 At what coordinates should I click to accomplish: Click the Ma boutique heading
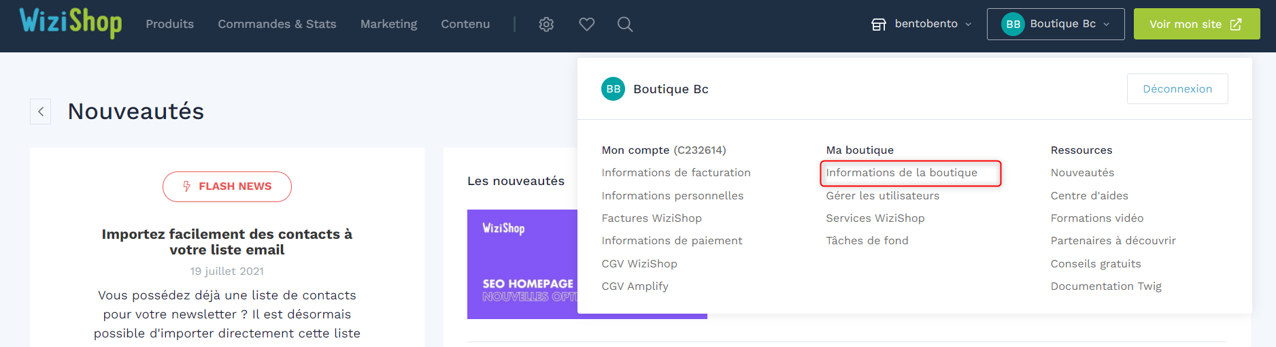coord(860,150)
